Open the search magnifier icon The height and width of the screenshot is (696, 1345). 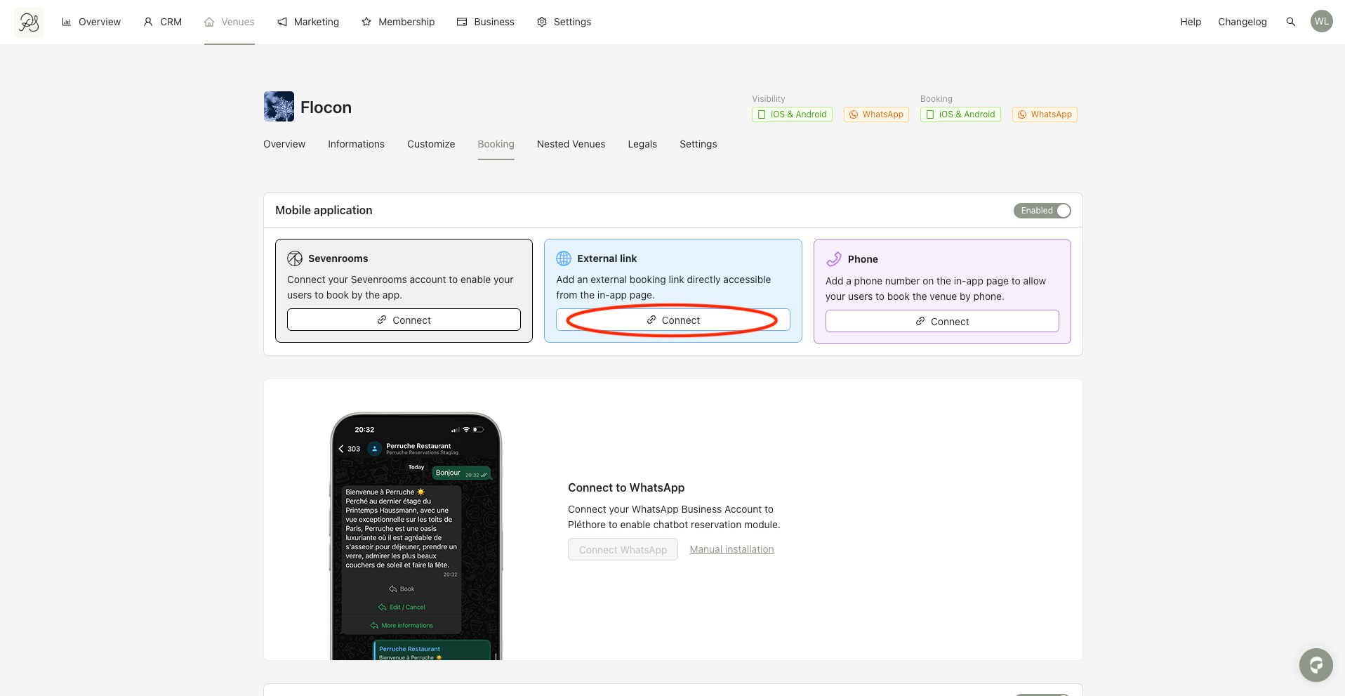[x=1290, y=22]
